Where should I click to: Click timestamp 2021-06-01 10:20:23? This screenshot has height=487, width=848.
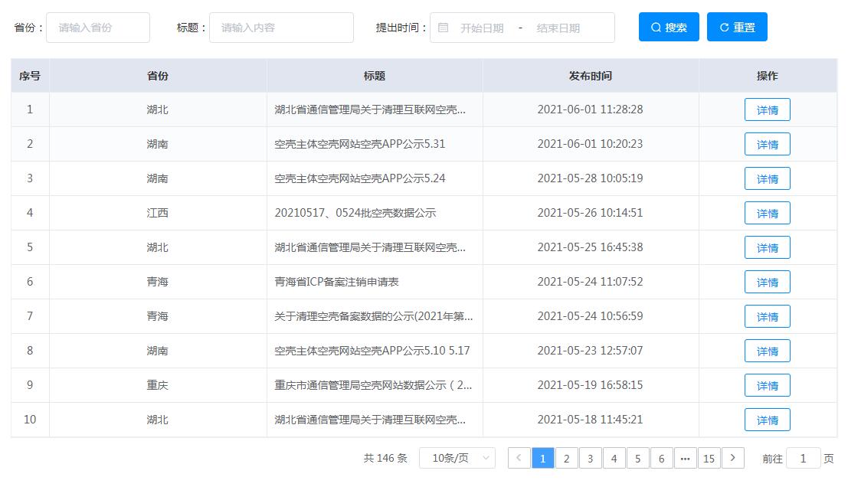coord(590,144)
